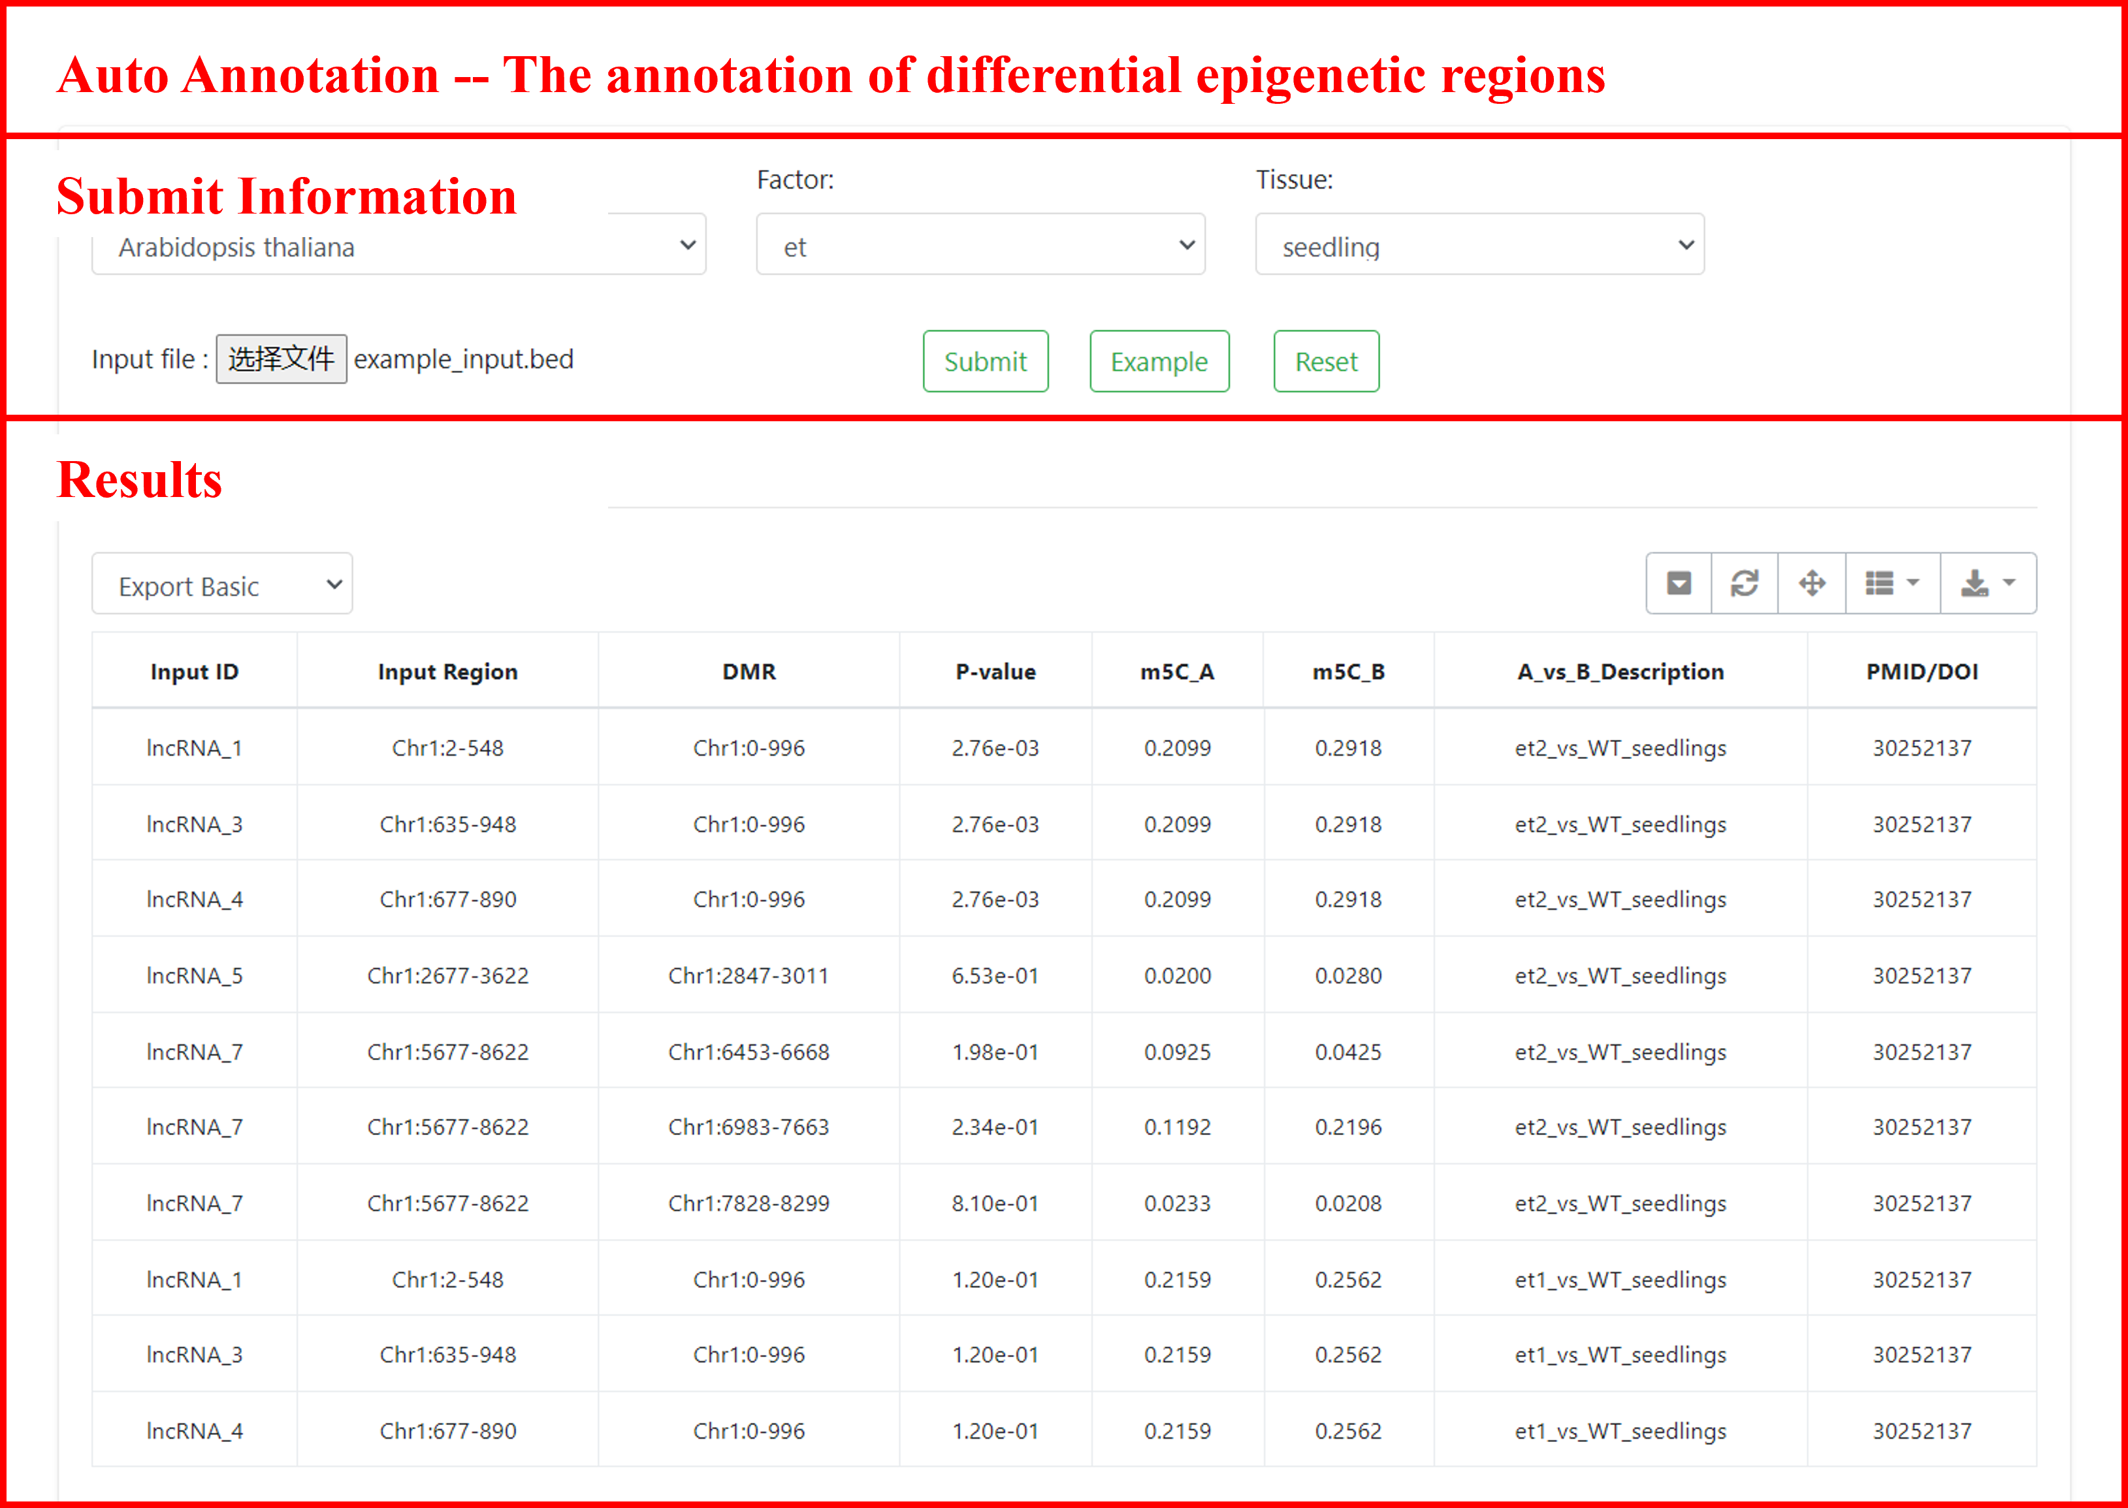The height and width of the screenshot is (1508, 2128).
Task: Select the Chr1:7828-8299 DMR cell
Action: tap(749, 1202)
